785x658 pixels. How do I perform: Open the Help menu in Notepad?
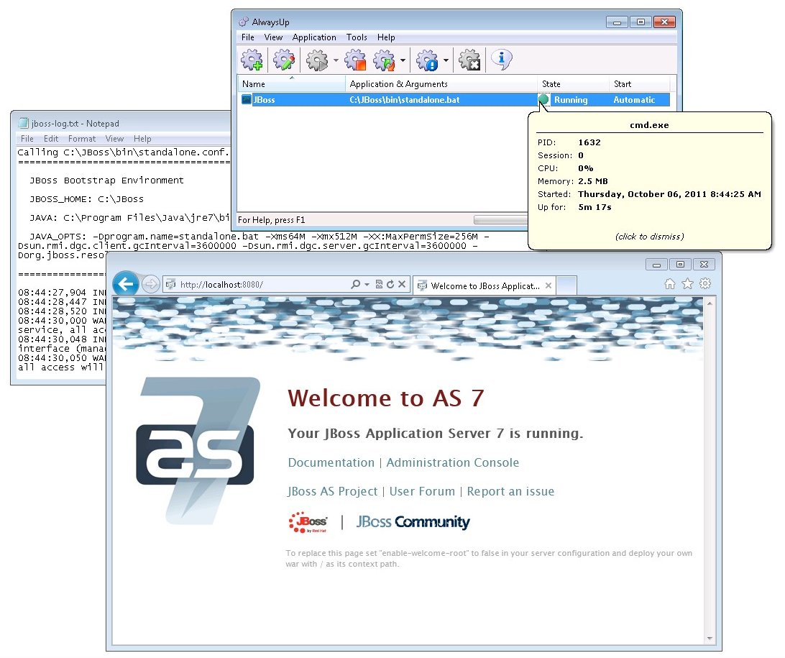142,139
